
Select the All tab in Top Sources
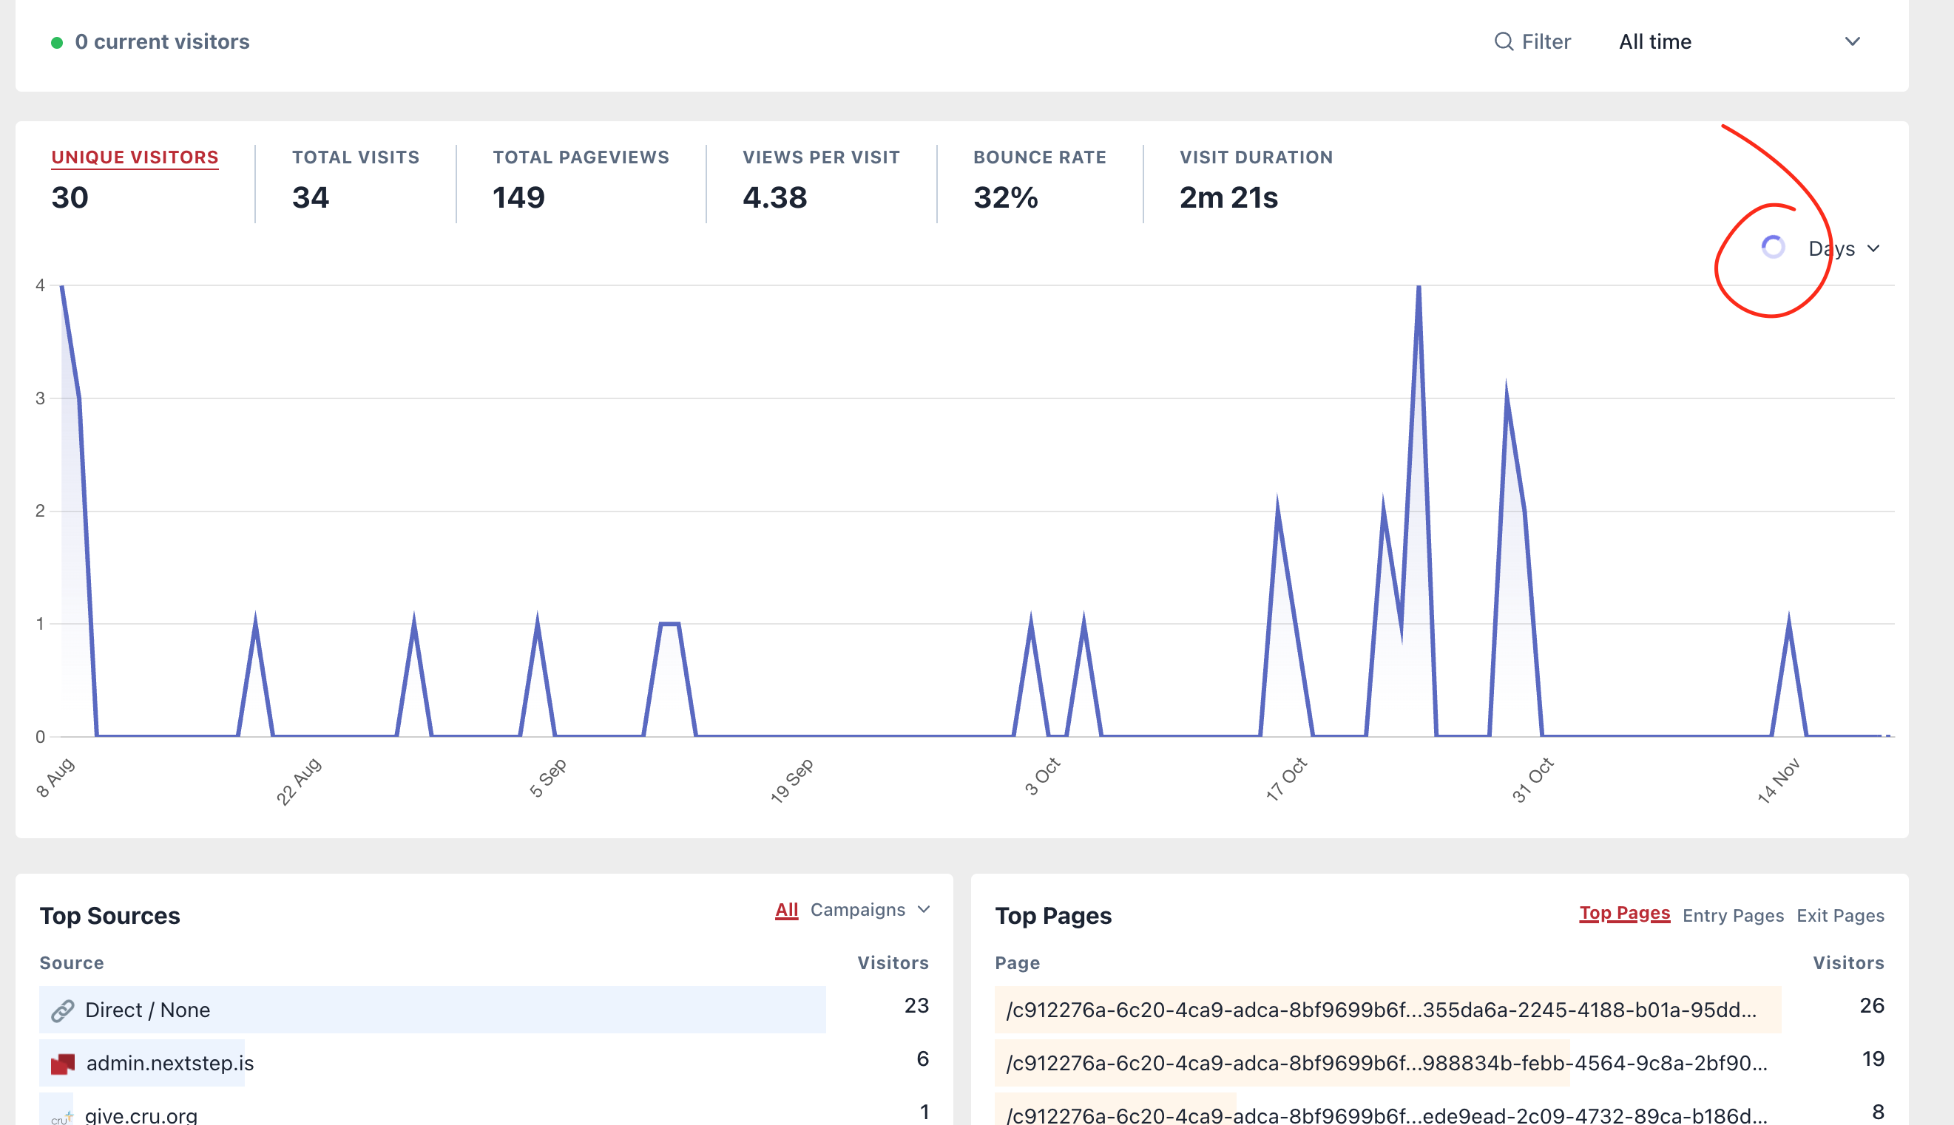pos(786,909)
